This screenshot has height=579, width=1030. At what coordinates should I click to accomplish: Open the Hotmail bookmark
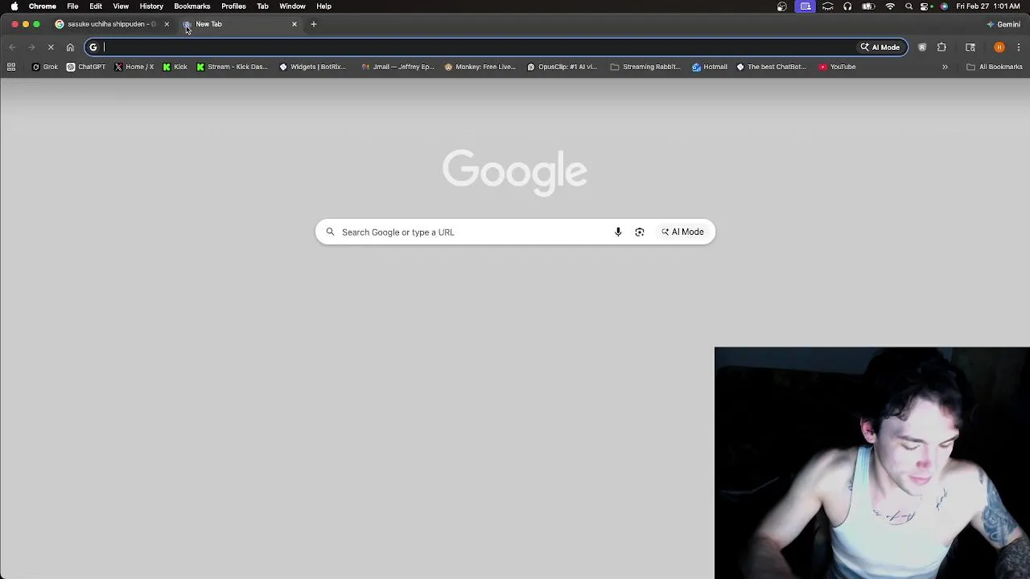[710, 67]
